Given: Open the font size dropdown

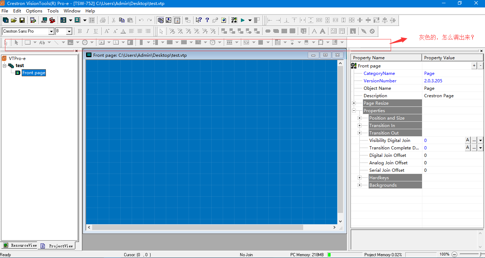Looking at the screenshot, I should [x=69, y=31].
